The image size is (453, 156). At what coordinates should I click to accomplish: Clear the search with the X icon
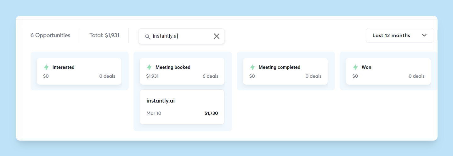[x=217, y=36]
